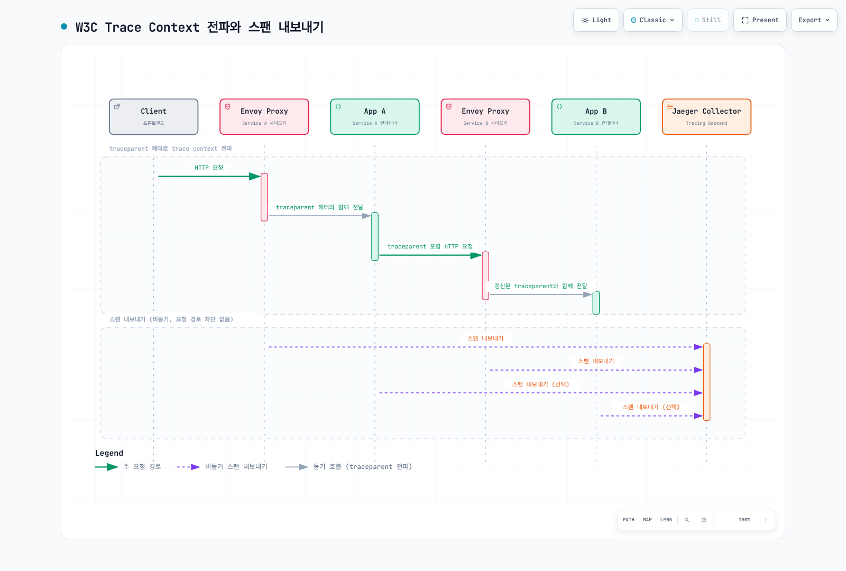
Task: Toggle the Still animation button
Action: tap(707, 20)
